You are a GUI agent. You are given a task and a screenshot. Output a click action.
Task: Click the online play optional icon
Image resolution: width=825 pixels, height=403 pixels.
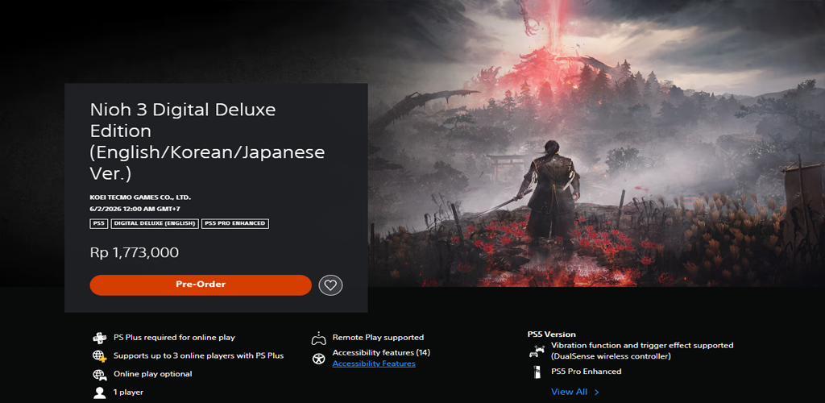pos(99,375)
